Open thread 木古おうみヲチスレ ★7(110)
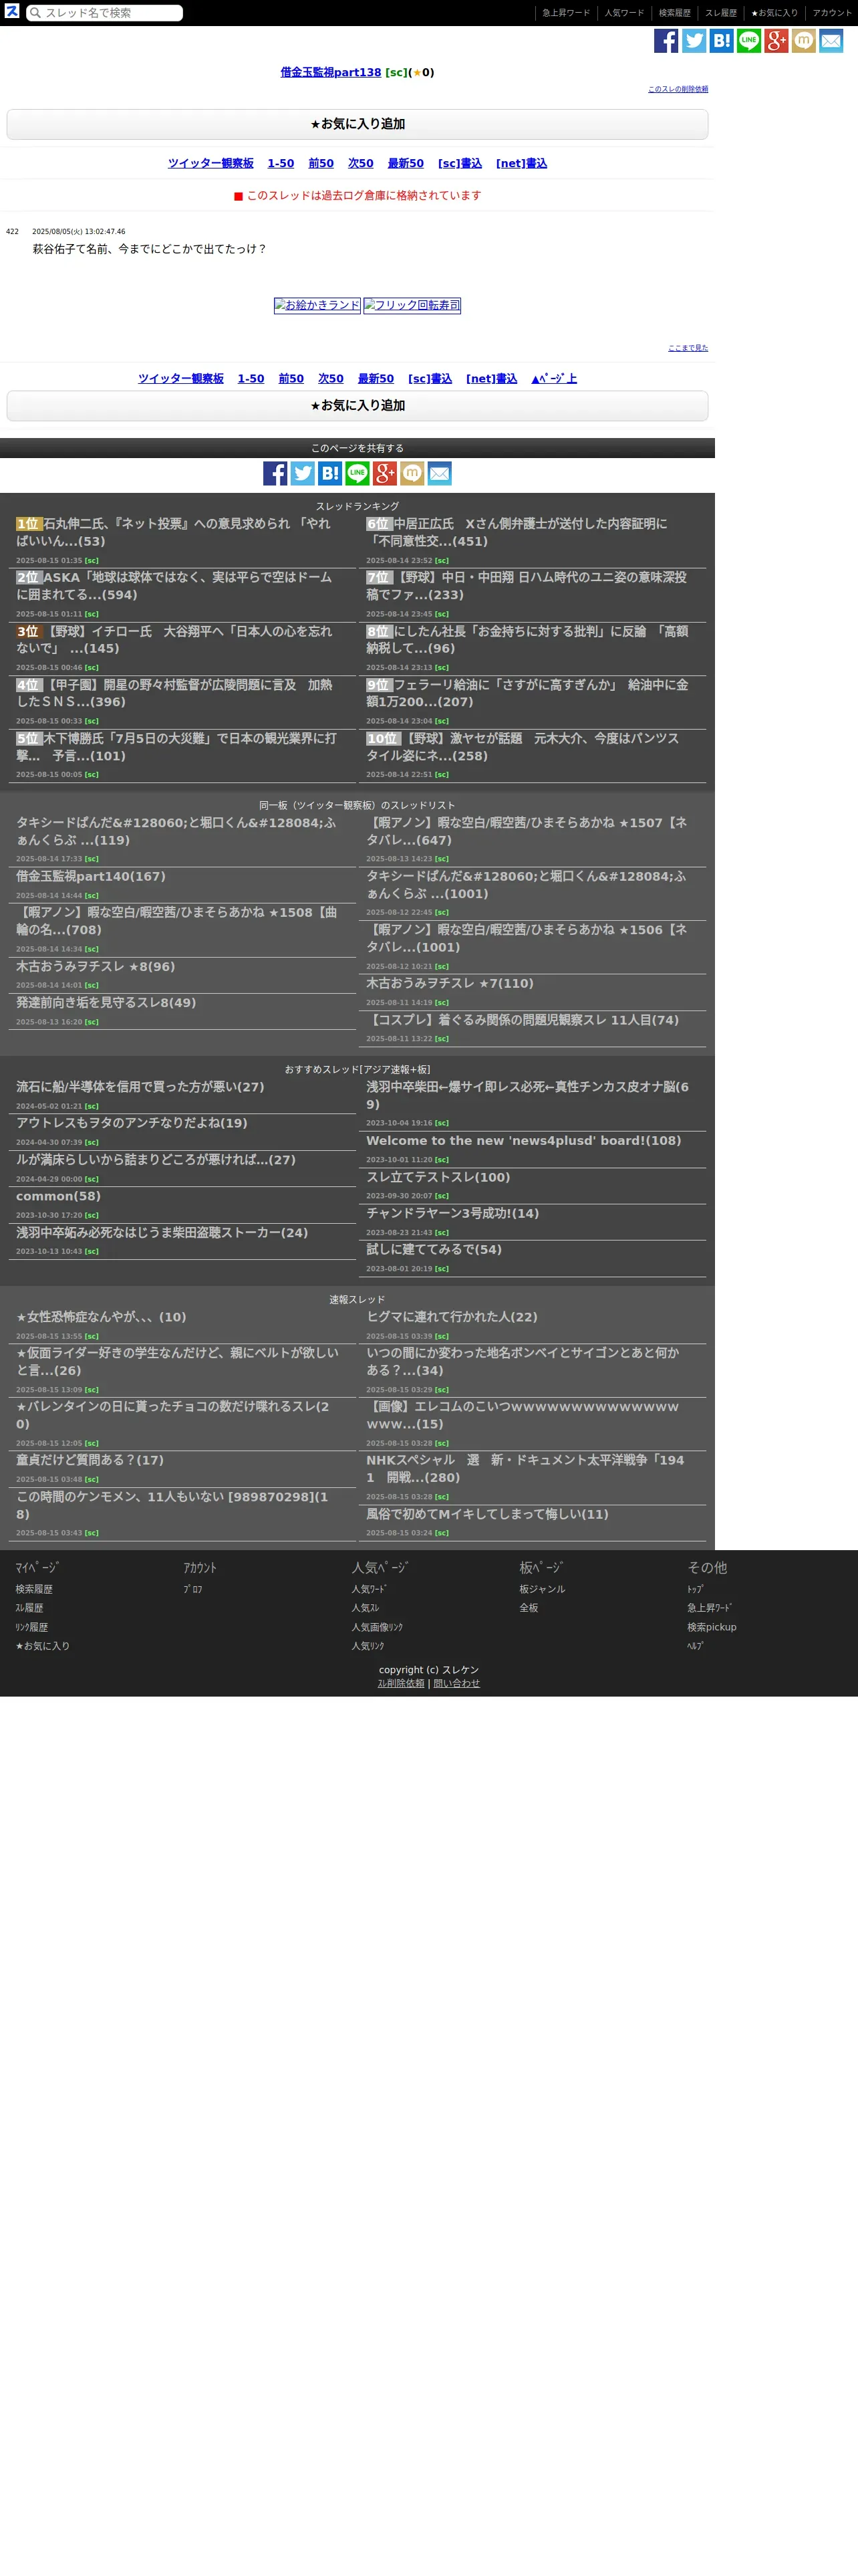This screenshot has height=2576, width=858. coord(450,984)
